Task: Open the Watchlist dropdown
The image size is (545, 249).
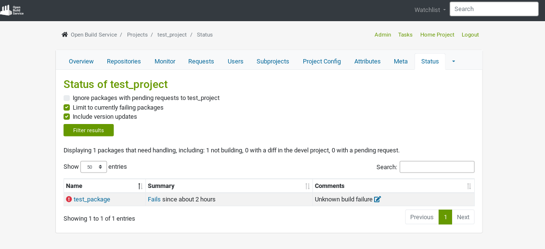Action: click(x=430, y=10)
